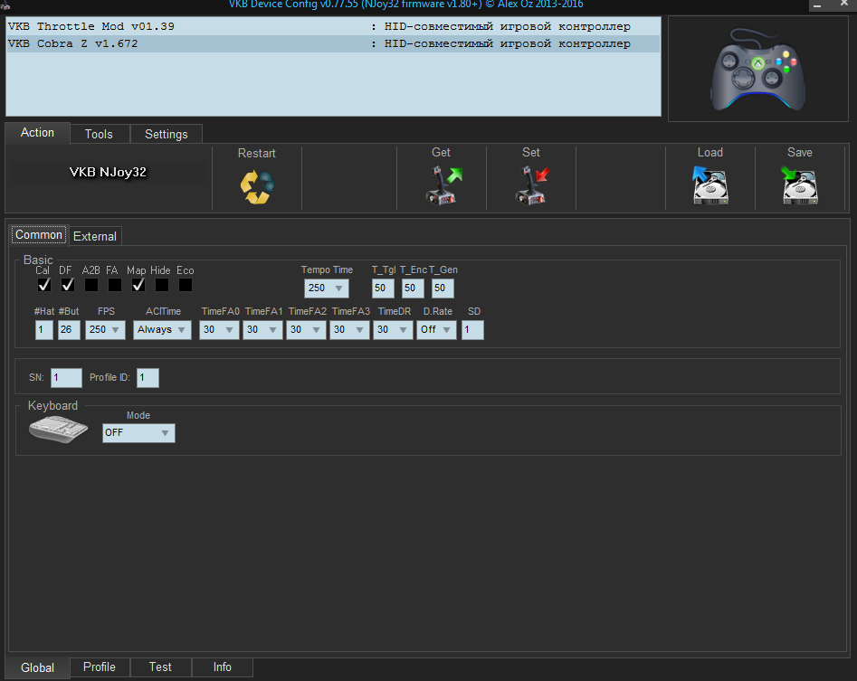Open the TimeFA3 dropdown
857x681 pixels.
(349, 330)
